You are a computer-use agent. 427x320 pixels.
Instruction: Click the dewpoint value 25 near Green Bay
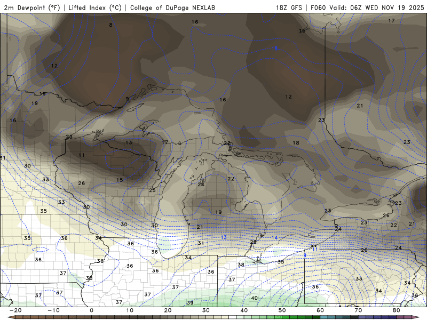(x=152, y=190)
